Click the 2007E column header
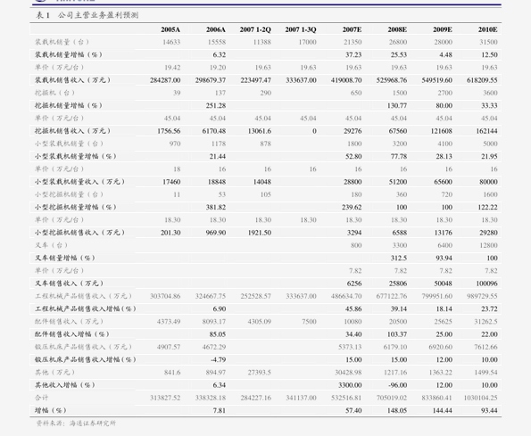This screenshot has width=531, height=436. 352,29
